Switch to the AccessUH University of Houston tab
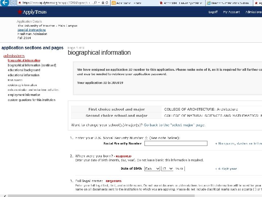 click(x=182, y=3)
